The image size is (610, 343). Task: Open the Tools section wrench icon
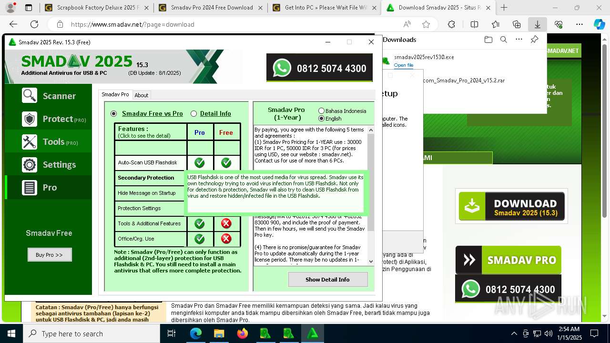click(30, 141)
